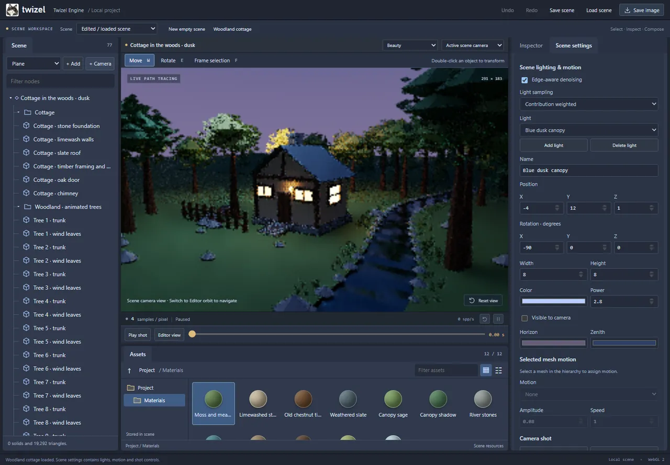The image size is (670, 465).
Task: Open the Light sampling dropdown
Action: 589,104
